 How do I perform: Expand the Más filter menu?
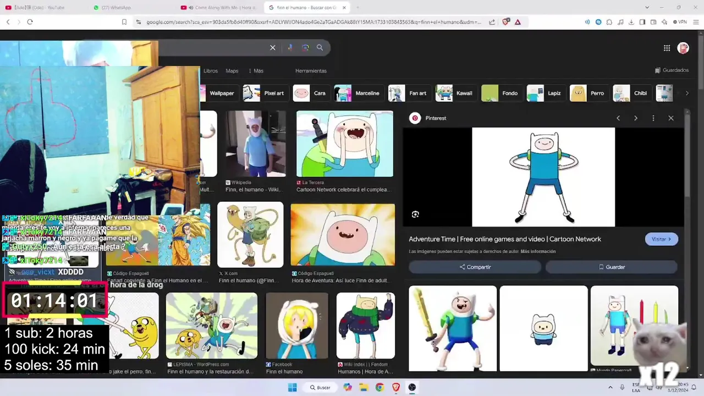256,71
